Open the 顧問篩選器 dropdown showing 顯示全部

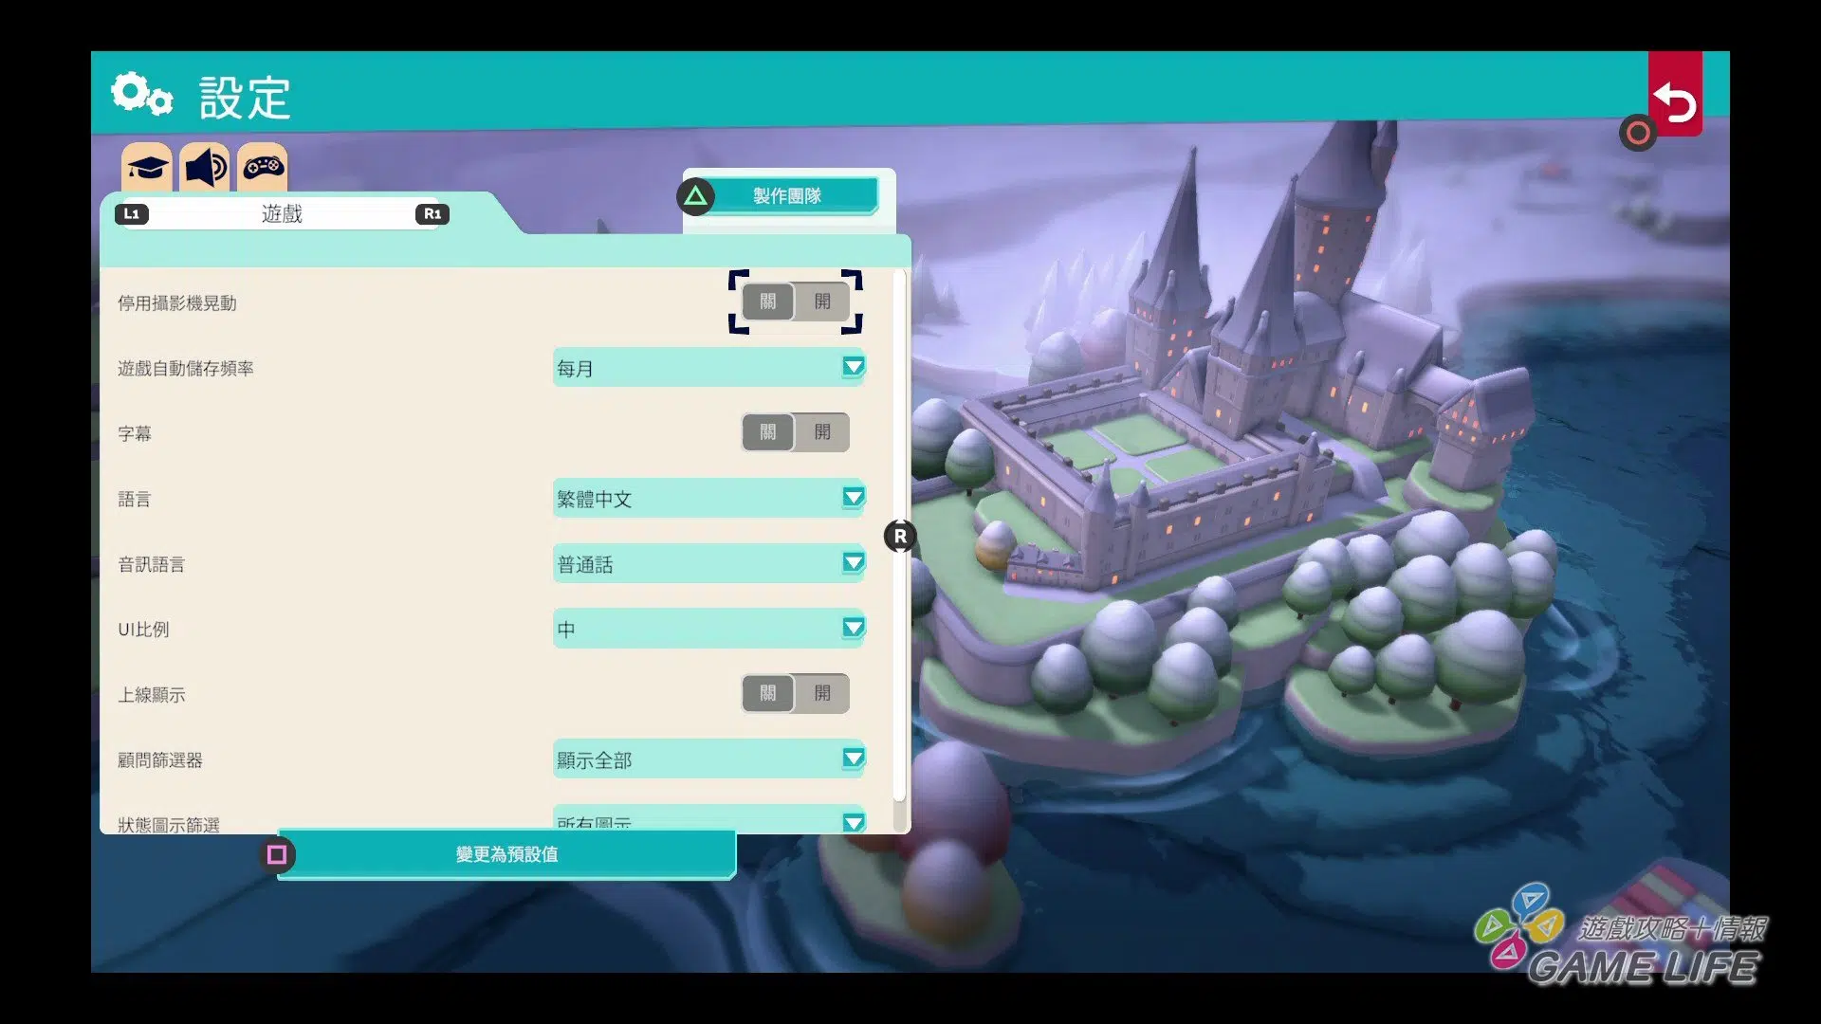[x=708, y=759]
